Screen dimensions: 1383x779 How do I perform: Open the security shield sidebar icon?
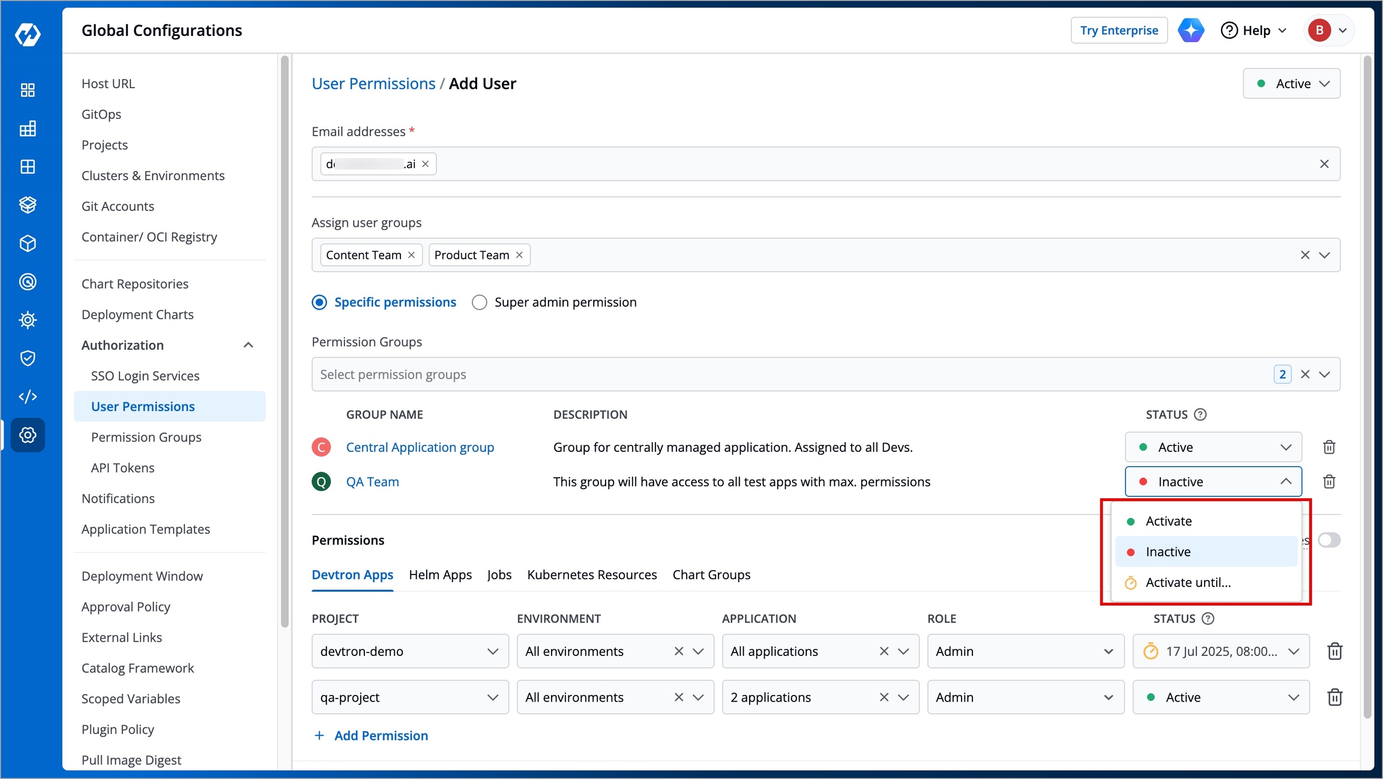28,358
